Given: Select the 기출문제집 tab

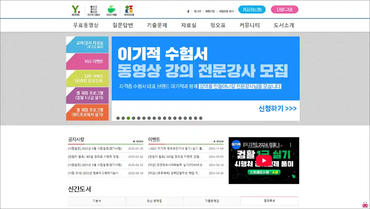Looking at the screenshot, I should [x=212, y=201].
